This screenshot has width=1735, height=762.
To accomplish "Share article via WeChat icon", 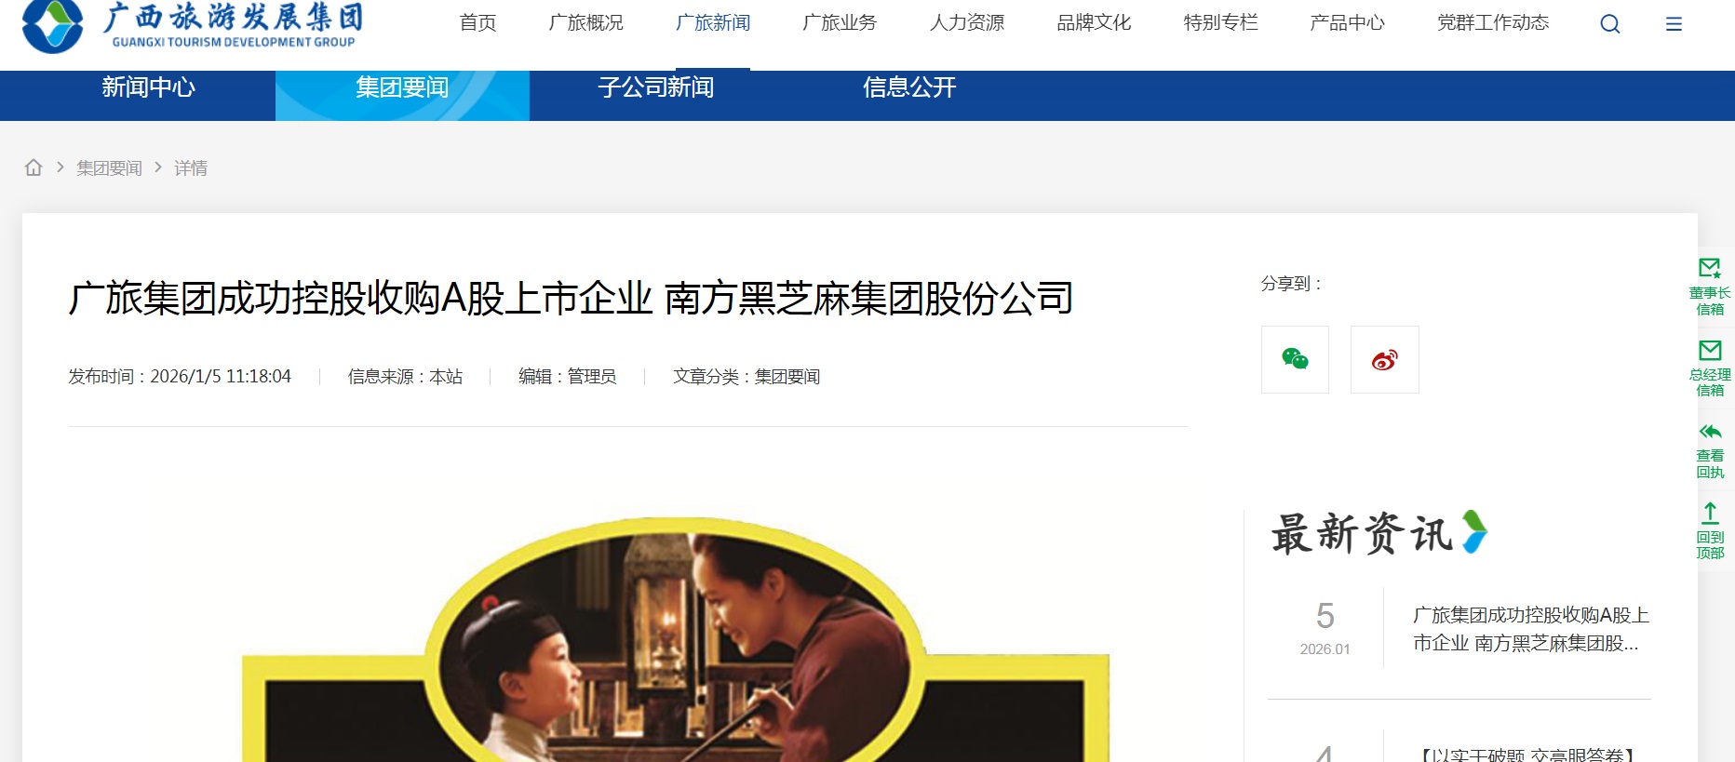I will [1295, 359].
